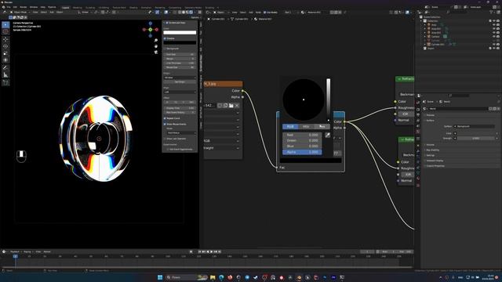This screenshot has height=282, width=502.
Task: Toggle the Shadow checkbox in Screencast panel
Action: pyautogui.click(x=165, y=38)
